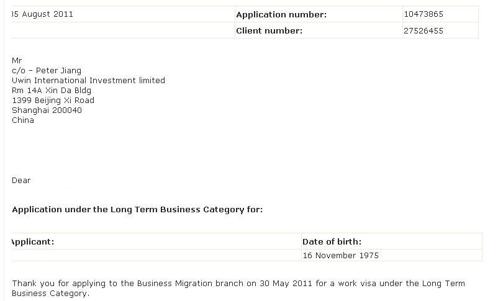The image size is (498, 301).
Task: Click the Application number label
Action: (x=281, y=15)
